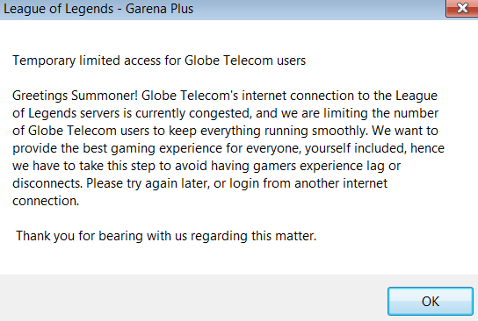Close the Garena Plus dialog window
Image resolution: width=478 pixels, height=321 pixels.
tap(462, 8)
